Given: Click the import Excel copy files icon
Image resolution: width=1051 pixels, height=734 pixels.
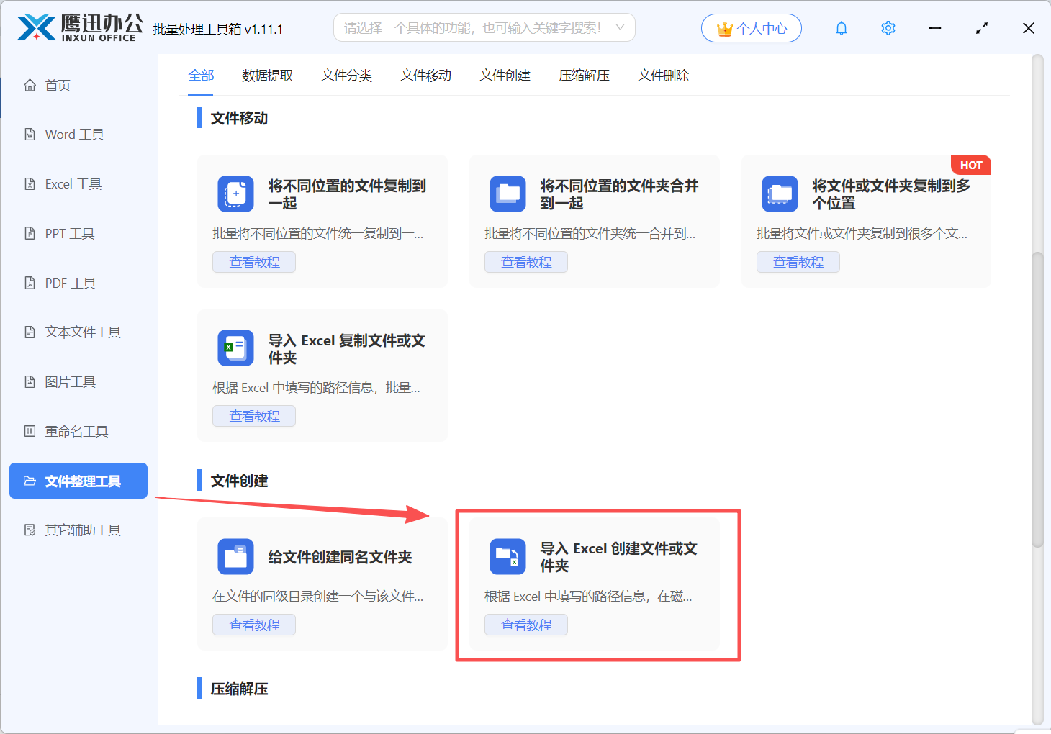Looking at the screenshot, I should (x=235, y=348).
